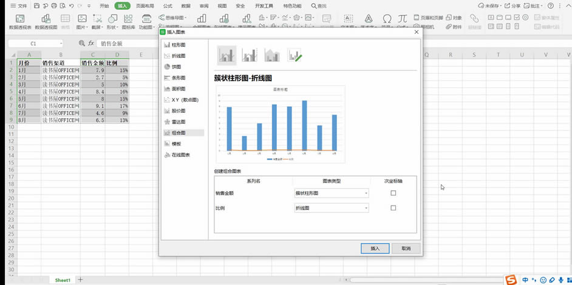Switch to the 页面布局 ribbon tab
This screenshot has height=285, width=572.
(145, 5)
